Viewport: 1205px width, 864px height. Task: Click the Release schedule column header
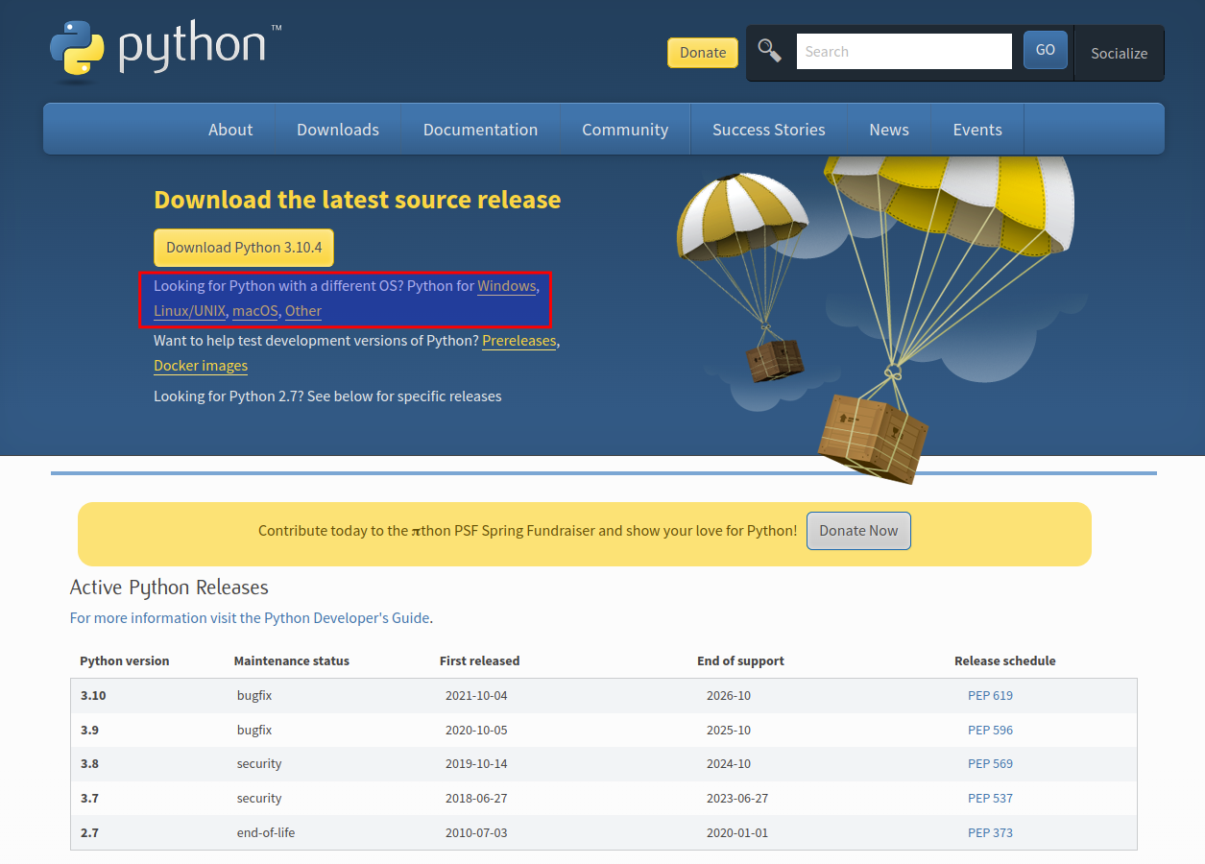[1005, 661]
